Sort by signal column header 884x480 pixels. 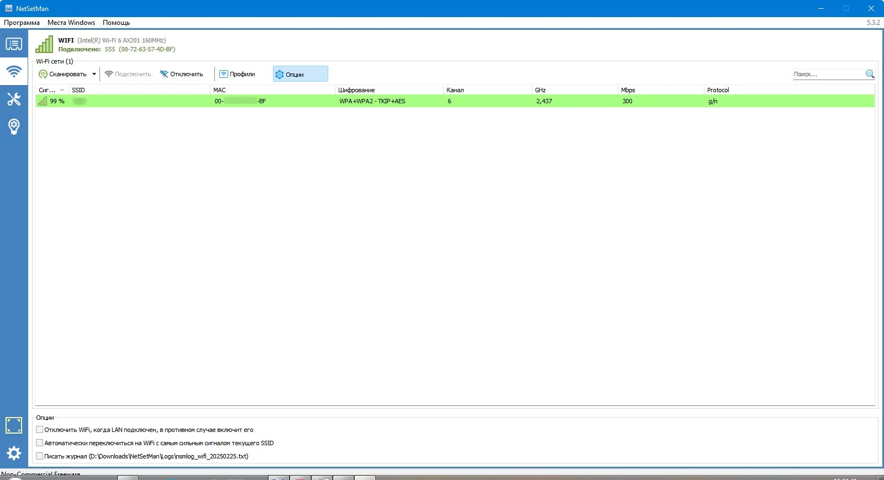click(52, 90)
